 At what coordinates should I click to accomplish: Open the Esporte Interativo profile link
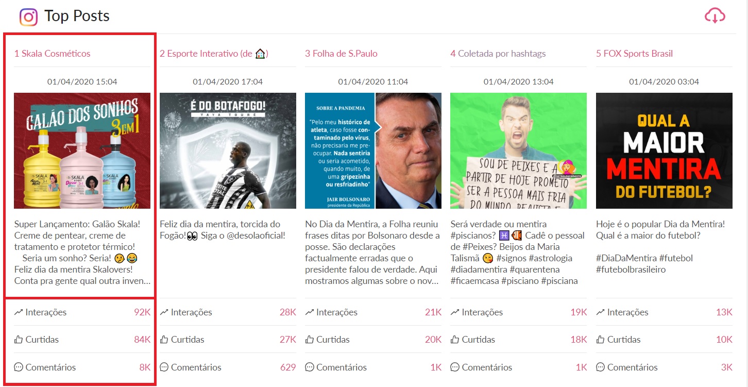214,54
